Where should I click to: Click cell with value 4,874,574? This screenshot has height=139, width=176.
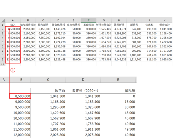119,29
